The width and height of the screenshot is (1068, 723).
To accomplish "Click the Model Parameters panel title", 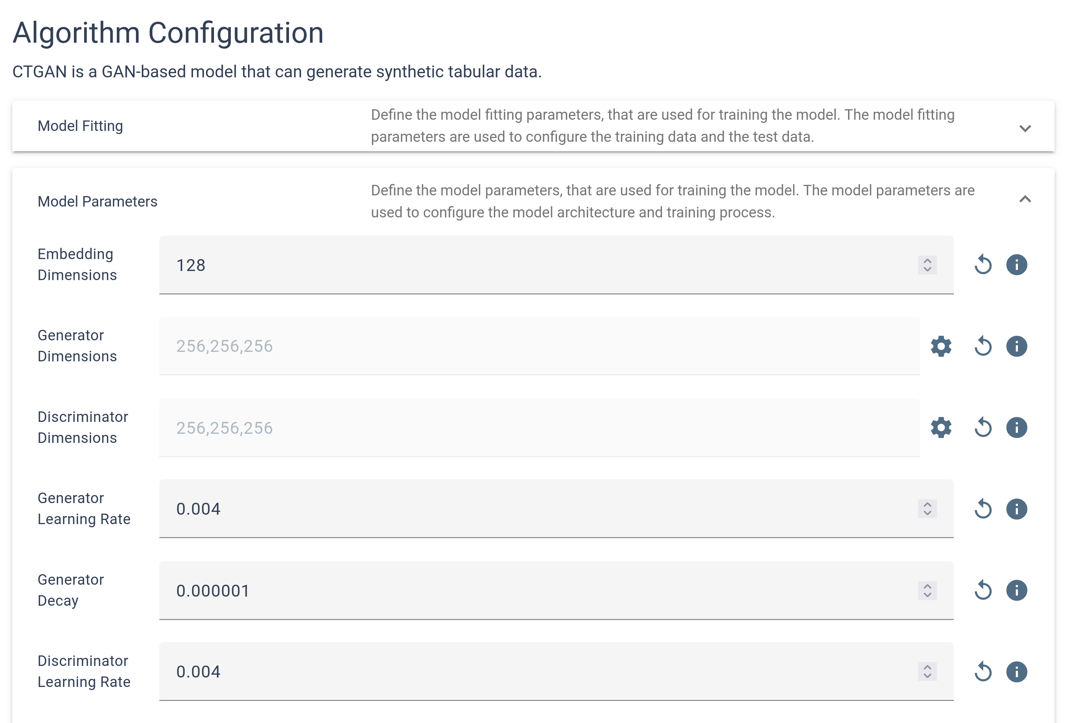I will 97,201.
